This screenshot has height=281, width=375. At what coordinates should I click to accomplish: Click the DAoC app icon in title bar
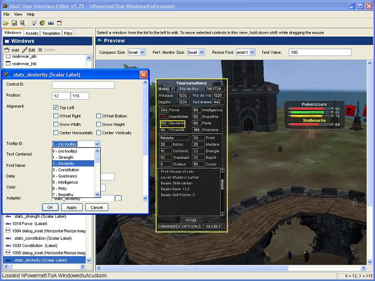5,6
